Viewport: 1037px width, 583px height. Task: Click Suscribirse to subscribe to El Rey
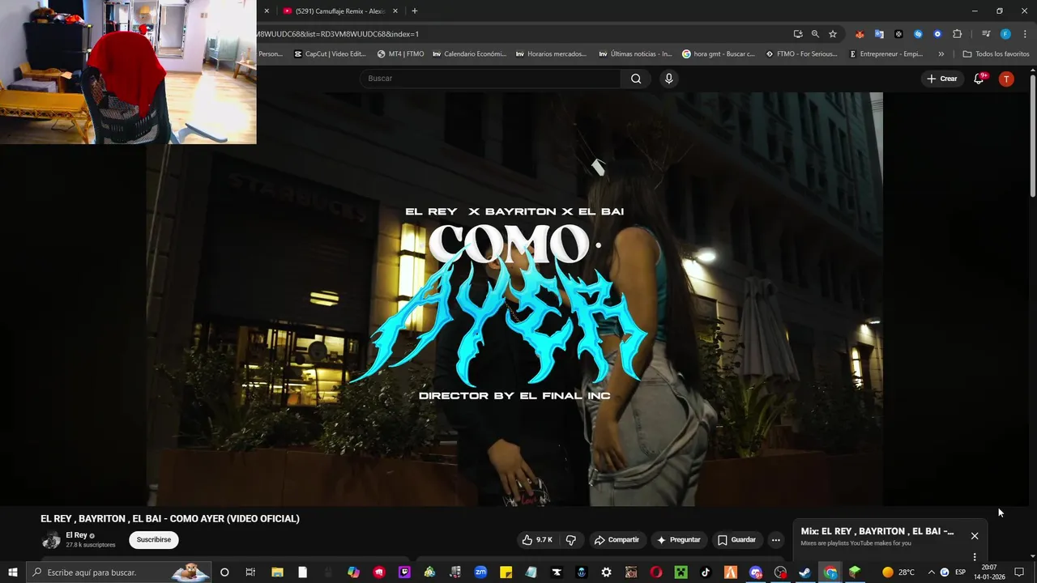[x=154, y=539]
